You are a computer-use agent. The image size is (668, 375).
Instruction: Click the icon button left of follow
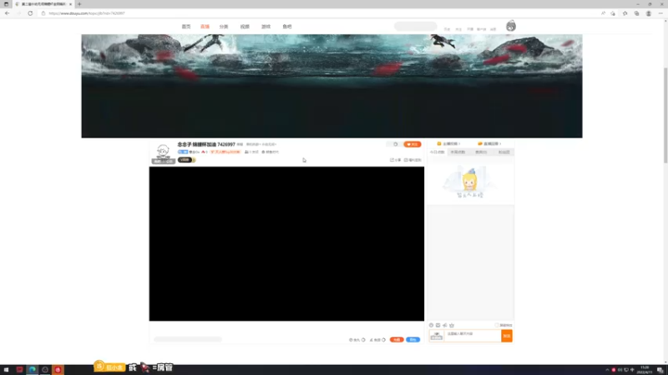coord(395,144)
